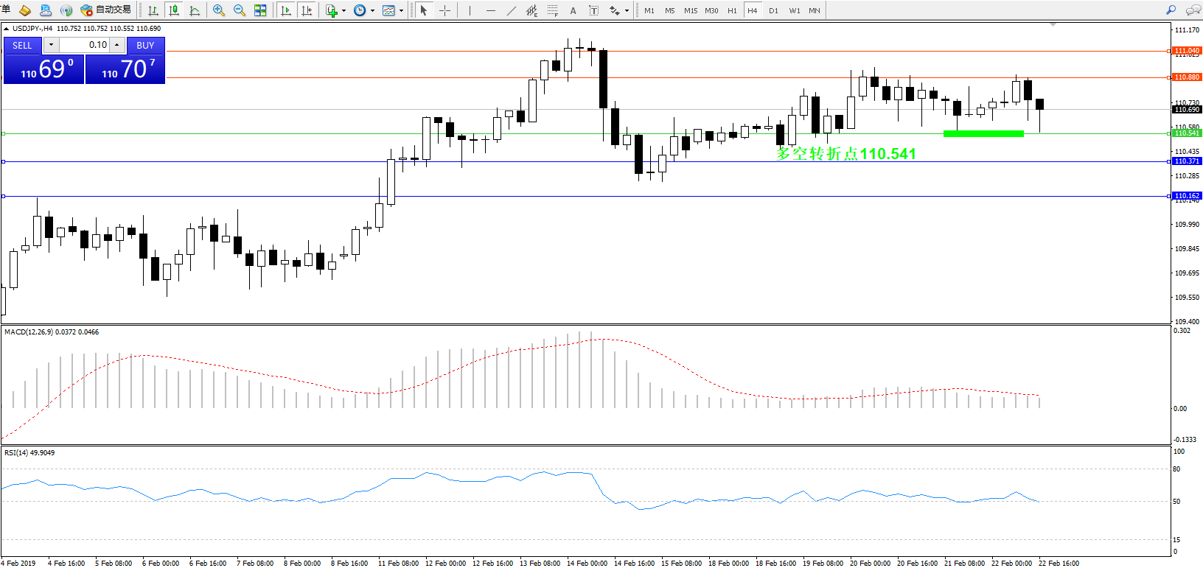Click the green 110.541 pivot marker bar
The width and height of the screenshot is (1203, 568).
click(983, 133)
